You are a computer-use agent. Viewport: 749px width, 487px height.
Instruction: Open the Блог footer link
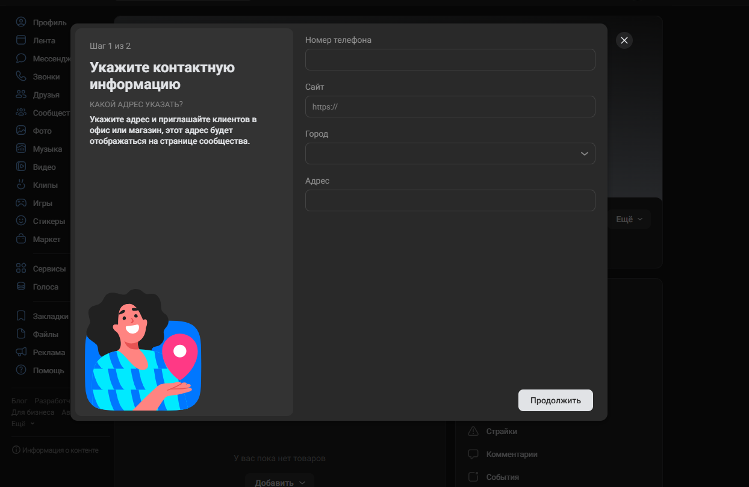coord(19,401)
